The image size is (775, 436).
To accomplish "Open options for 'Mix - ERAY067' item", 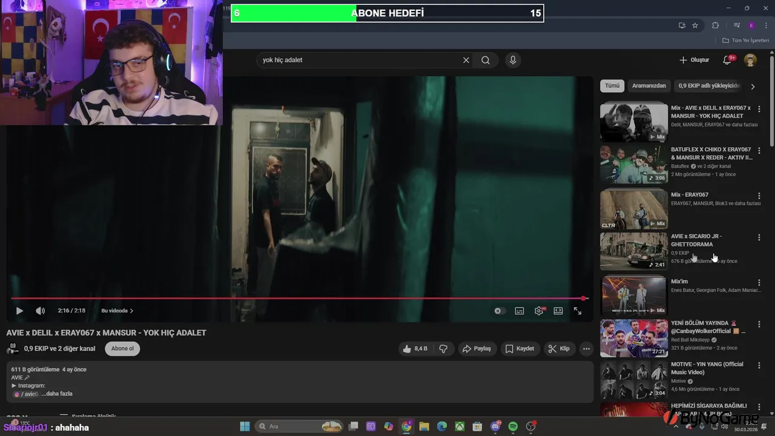I will click(759, 196).
